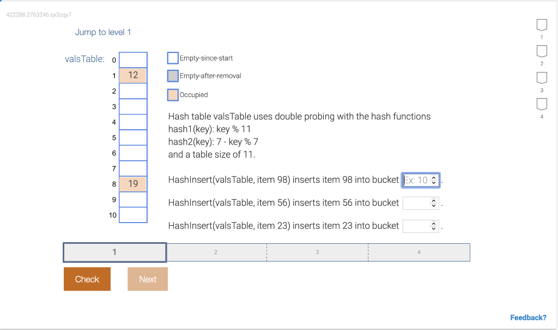558x330 pixels.
Task: Select the Empty-after-removal legend swatch
Action: (172, 76)
